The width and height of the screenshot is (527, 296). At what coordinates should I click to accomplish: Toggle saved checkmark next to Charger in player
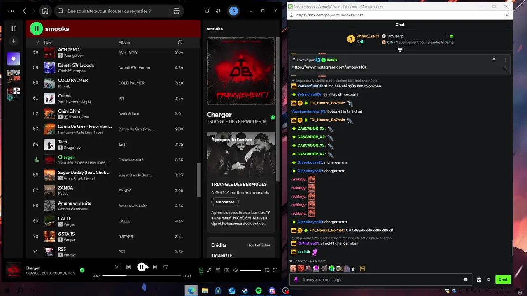click(x=82, y=270)
